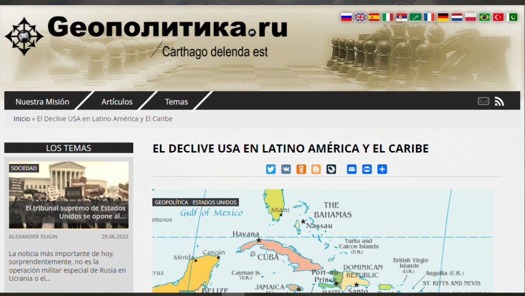Click the LOS TEMAS sidebar header
525x296 pixels.
(69, 148)
